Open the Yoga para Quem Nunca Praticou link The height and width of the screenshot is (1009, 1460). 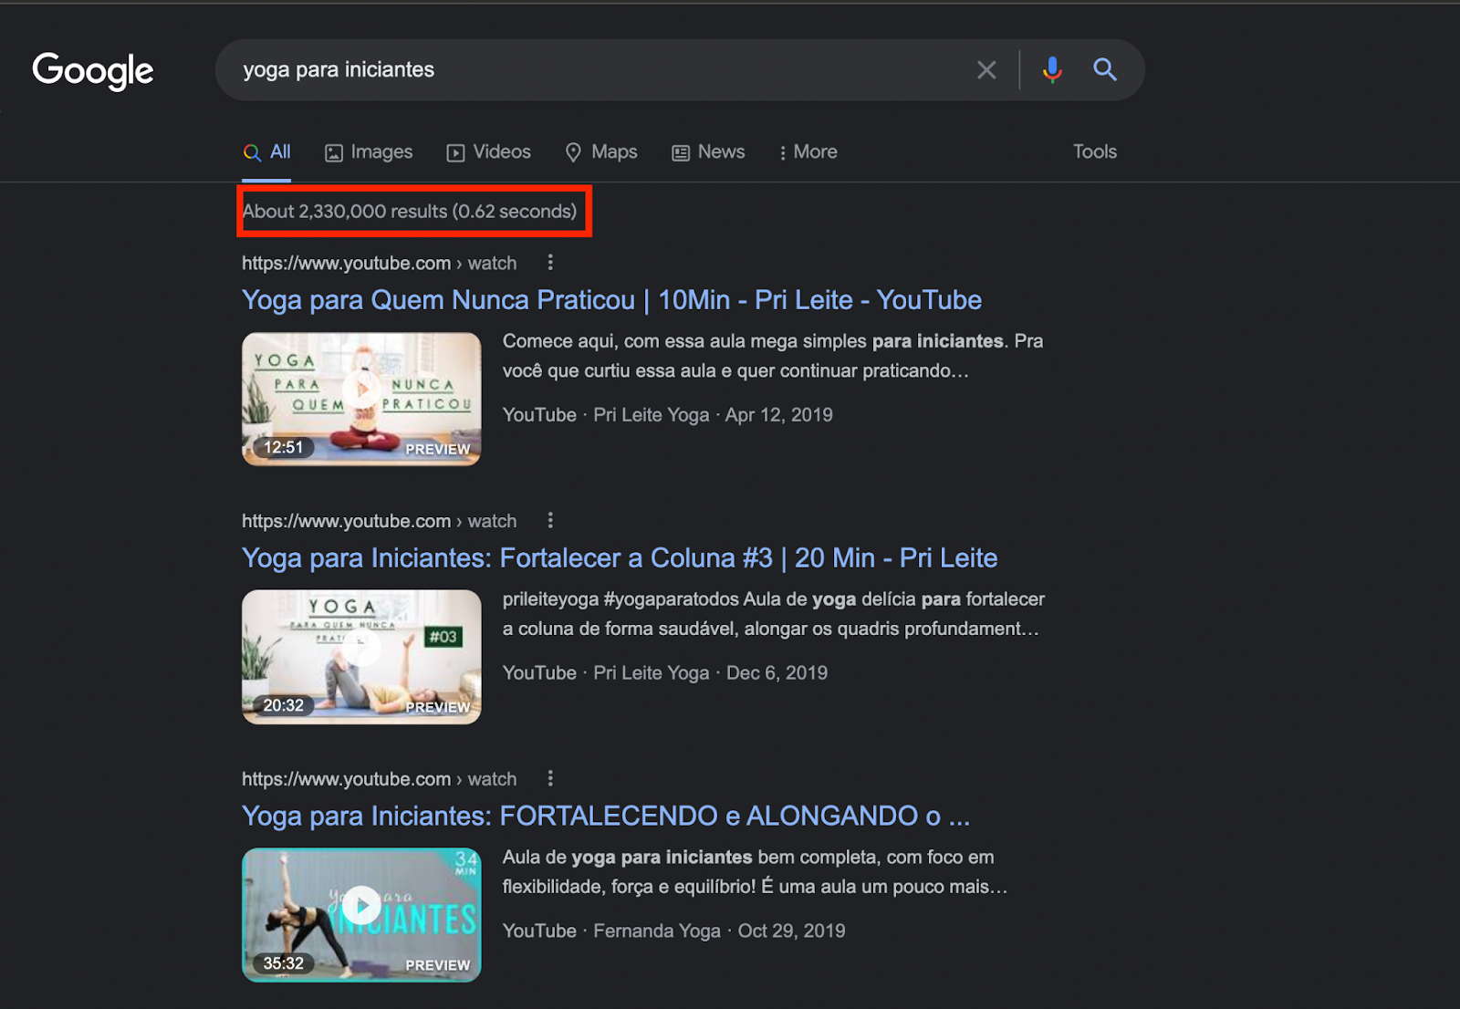pos(611,300)
